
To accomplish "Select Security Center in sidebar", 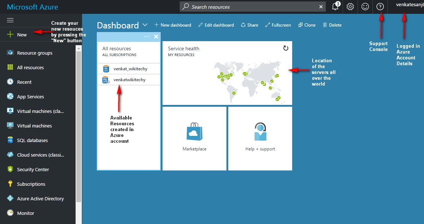I will click(33, 170).
